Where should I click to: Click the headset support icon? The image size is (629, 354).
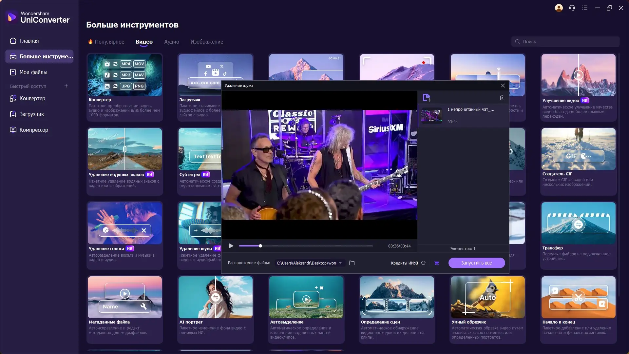572,8
